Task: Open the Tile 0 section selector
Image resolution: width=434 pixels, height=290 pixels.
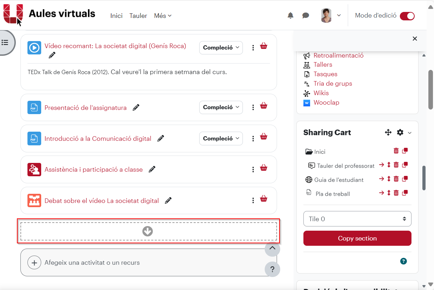Action: [x=357, y=219]
